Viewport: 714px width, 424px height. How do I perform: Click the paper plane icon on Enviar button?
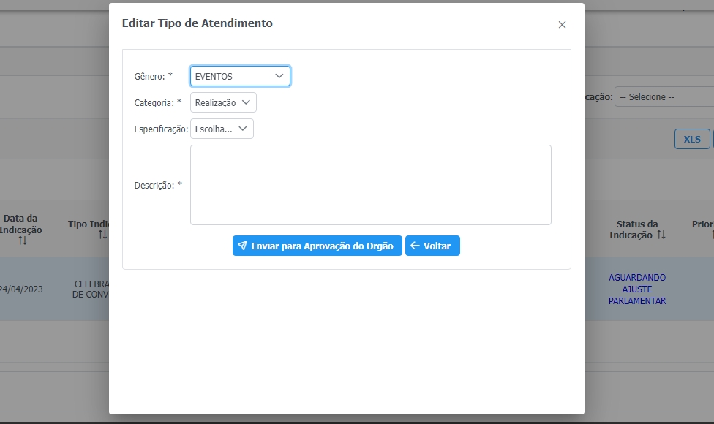[x=242, y=246]
